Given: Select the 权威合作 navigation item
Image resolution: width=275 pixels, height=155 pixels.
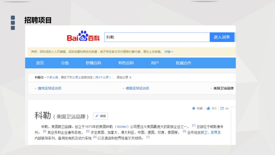Looking at the screenshot, I should pyautogui.click(x=183, y=63).
